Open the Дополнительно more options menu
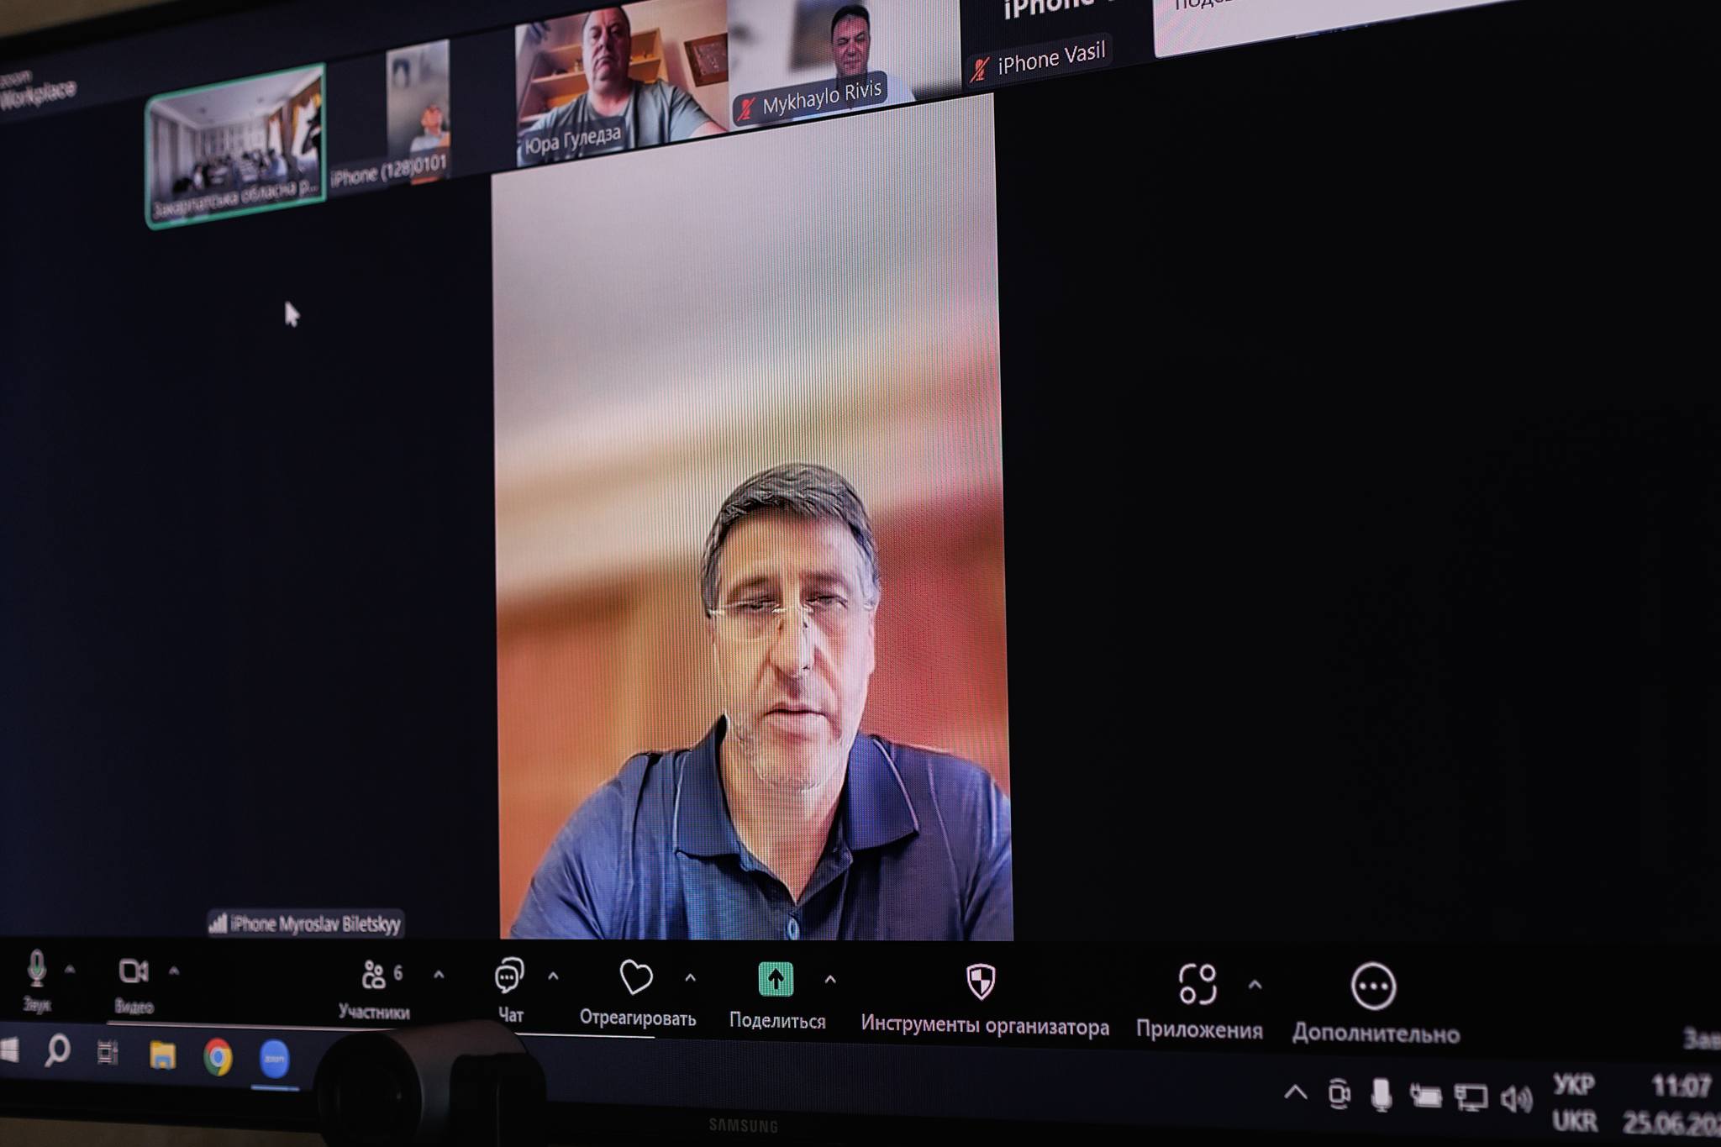 click(1373, 987)
